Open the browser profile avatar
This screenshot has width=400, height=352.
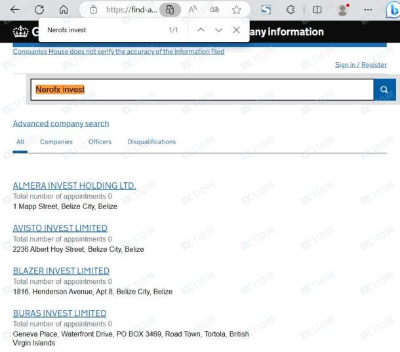(343, 10)
